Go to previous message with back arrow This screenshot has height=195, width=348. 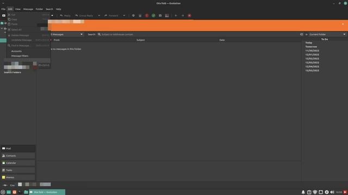point(176,16)
